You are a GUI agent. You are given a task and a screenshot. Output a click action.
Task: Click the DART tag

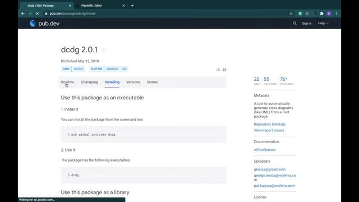pyautogui.click(x=66, y=69)
